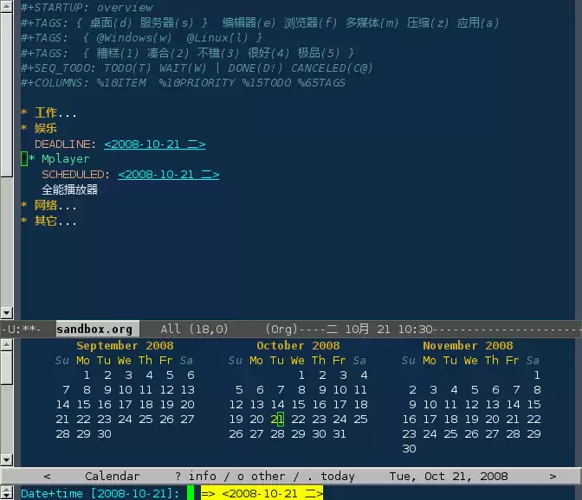The image size is (582, 500).
Task: Open the DEADLINE timestamp link
Action: (154, 144)
